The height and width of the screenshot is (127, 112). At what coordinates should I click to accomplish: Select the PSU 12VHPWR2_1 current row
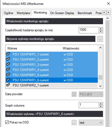tap(52, 85)
